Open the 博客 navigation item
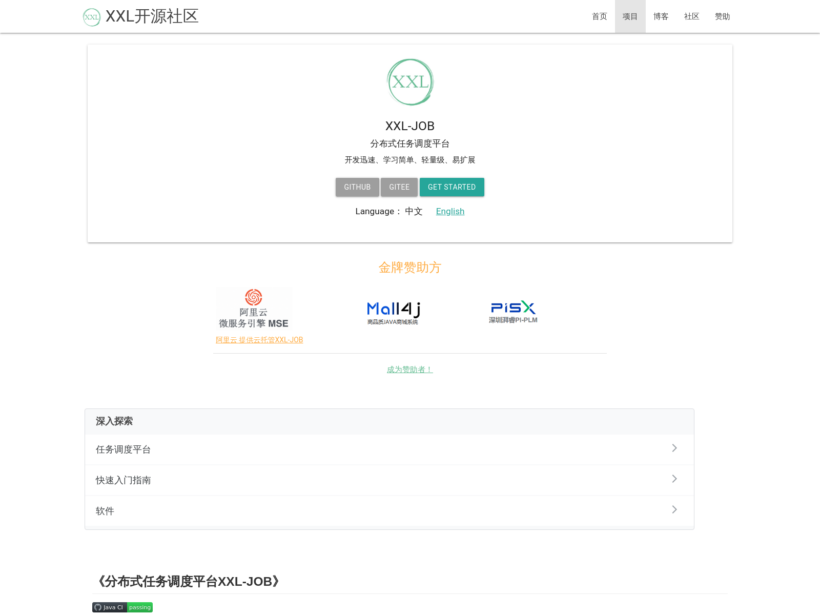820x615 pixels. [661, 16]
